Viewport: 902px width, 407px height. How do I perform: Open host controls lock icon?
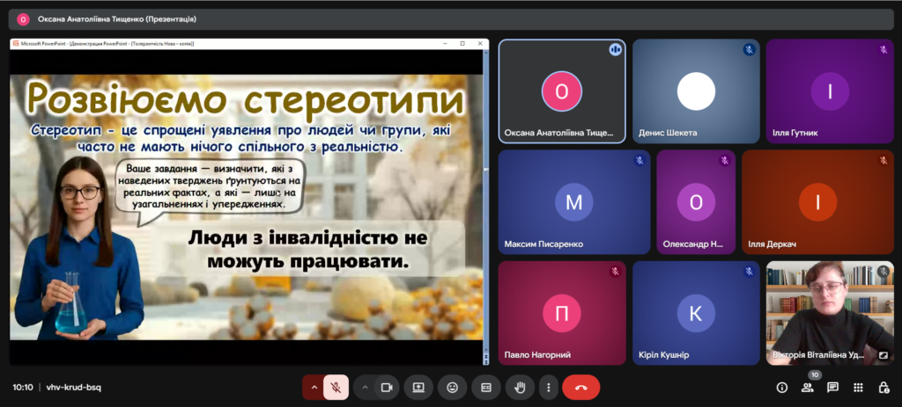[884, 387]
